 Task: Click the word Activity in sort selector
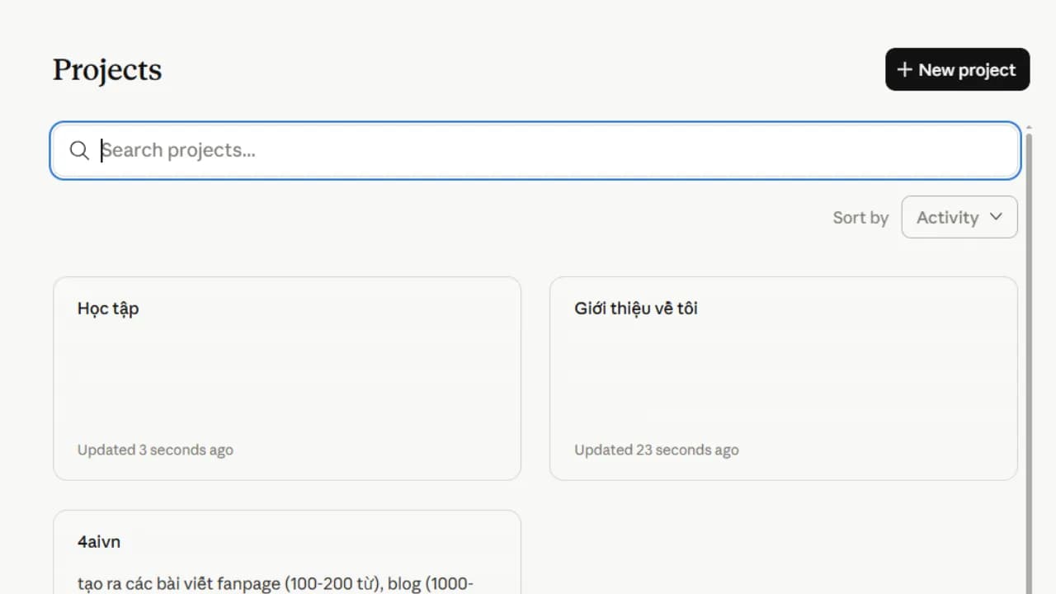point(947,217)
